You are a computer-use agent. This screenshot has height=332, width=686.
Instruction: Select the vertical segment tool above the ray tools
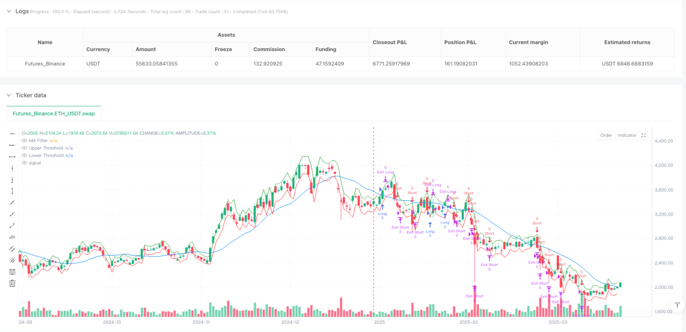coord(12,191)
